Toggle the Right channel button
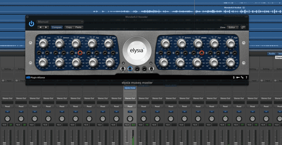The width and height of the screenshot is (282, 145). pos(151,69)
